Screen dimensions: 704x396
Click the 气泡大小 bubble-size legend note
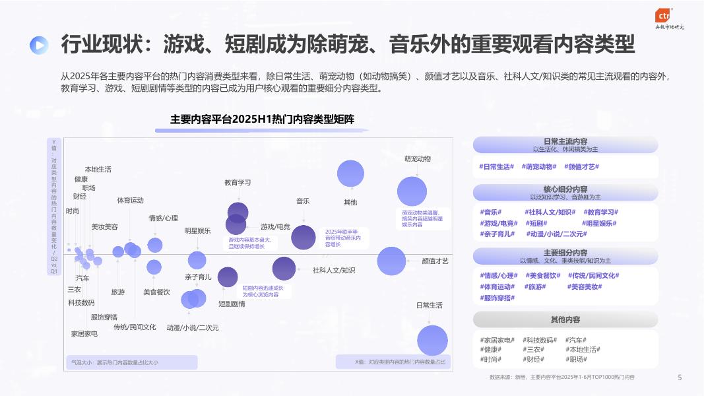pyautogui.click(x=131, y=362)
